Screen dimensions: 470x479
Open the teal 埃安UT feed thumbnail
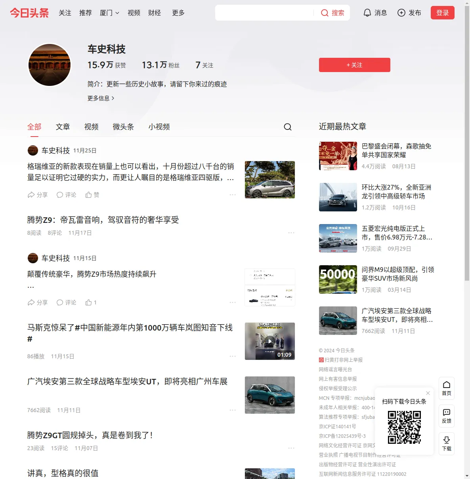(x=270, y=395)
